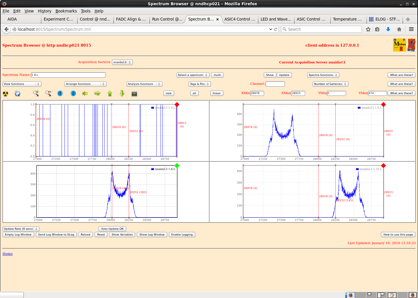Open the Acquisition Servers nnaida13 dropdown
Screen dimensions: 418x298
point(122,62)
